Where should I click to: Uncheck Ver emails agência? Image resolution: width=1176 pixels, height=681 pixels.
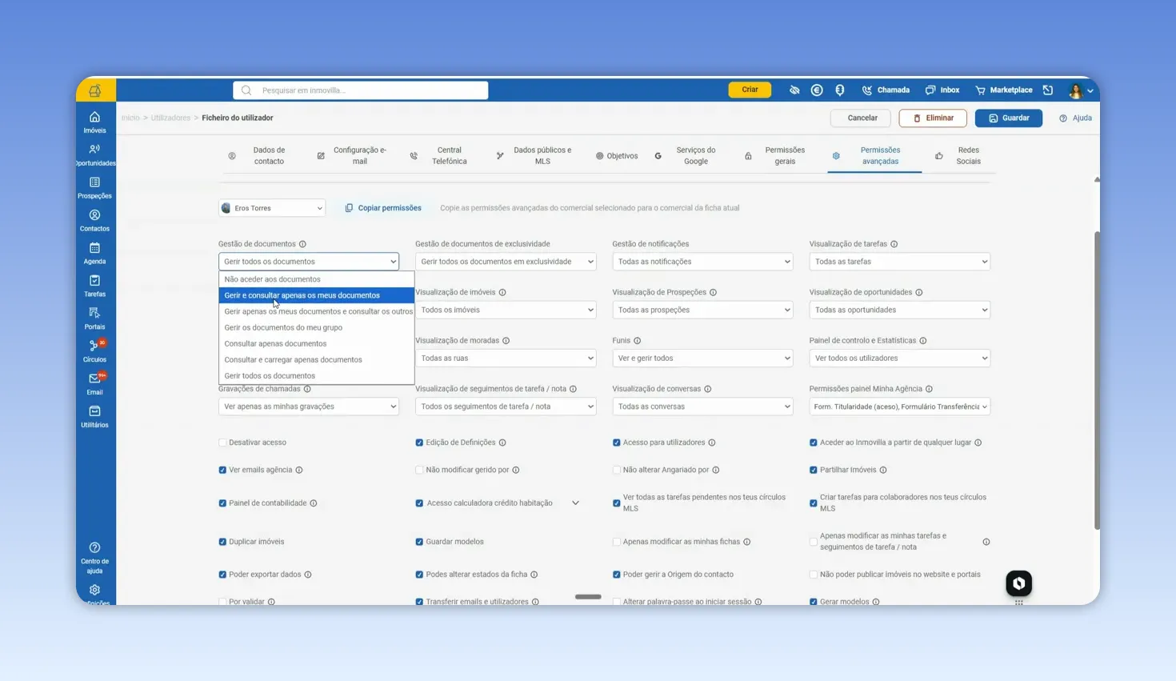[222, 471]
